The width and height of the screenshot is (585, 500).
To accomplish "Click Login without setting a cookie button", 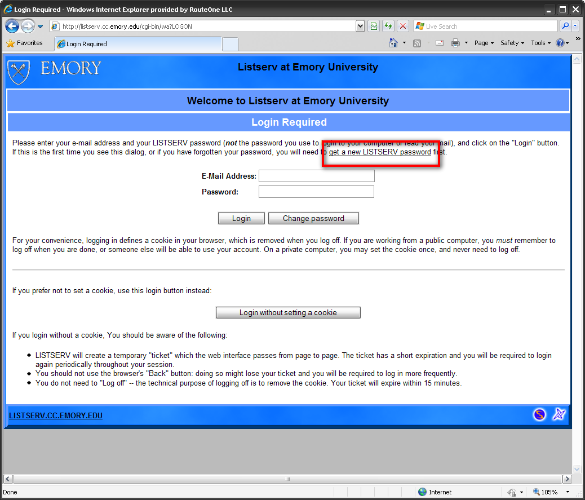I will coord(288,312).
